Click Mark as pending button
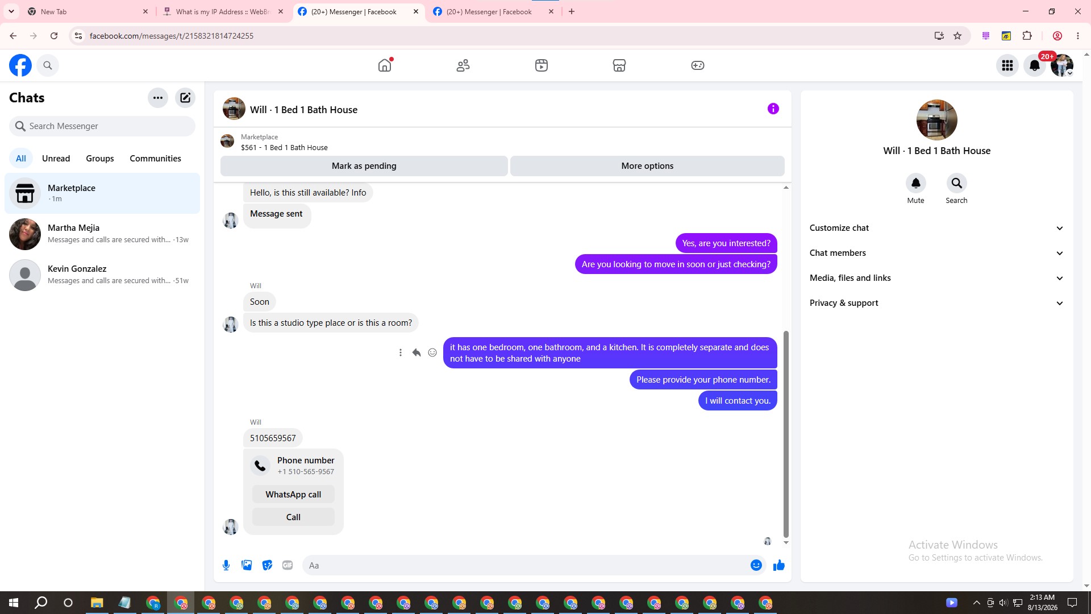The width and height of the screenshot is (1091, 614). [364, 166]
